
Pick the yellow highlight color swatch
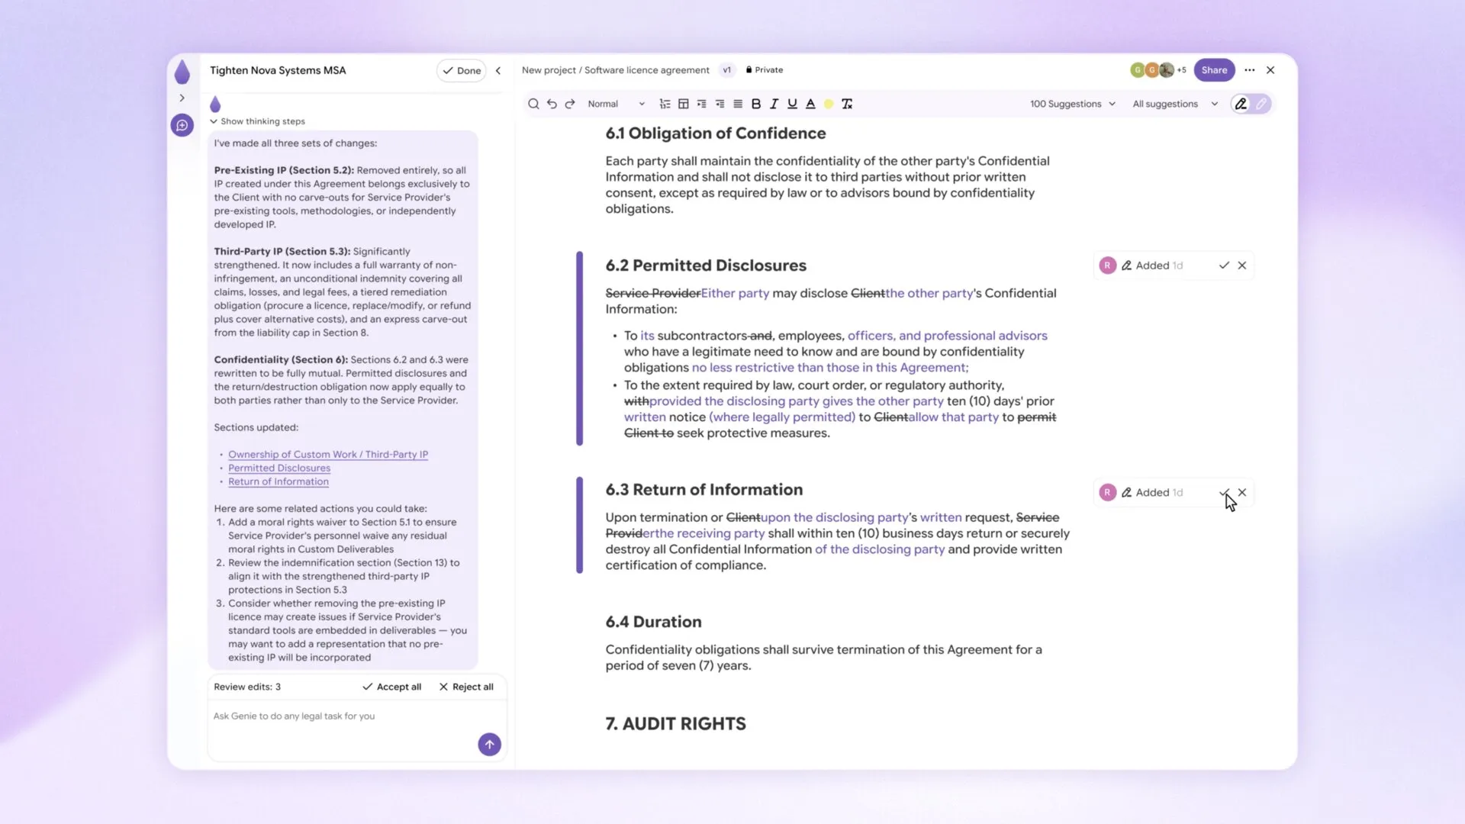(829, 104)
